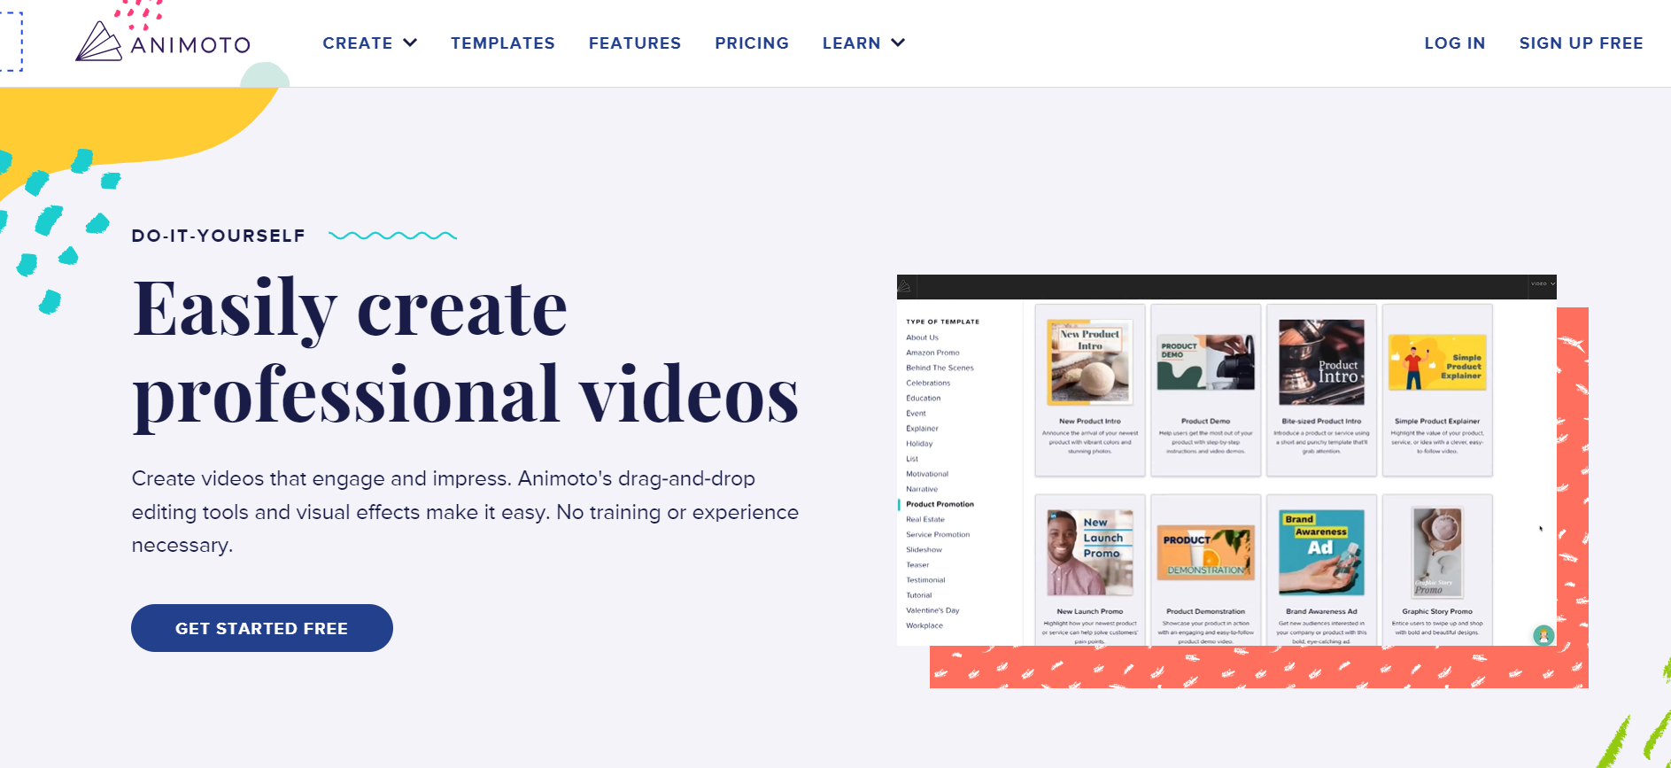Click the 'Product Demo' title text
Screen dimensions: 1671x768
[1206, 422]
